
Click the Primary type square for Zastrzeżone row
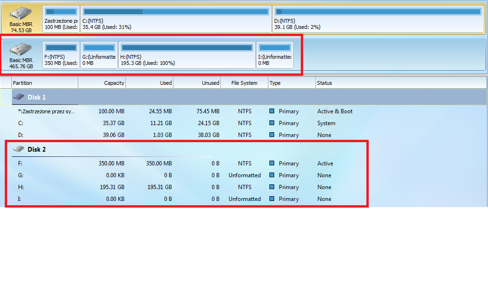(x=272, y=111)
